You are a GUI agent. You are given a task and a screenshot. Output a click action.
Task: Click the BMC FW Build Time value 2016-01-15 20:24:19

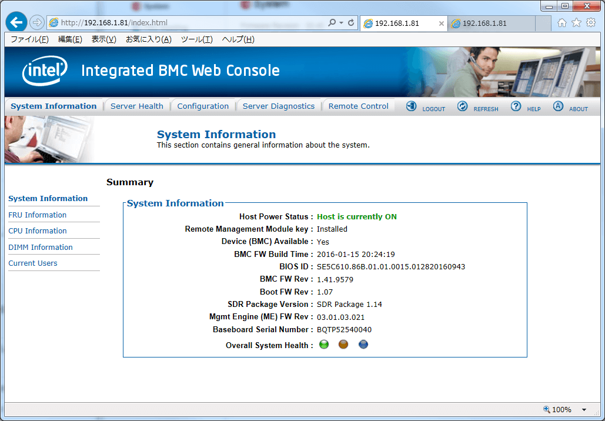356,254
